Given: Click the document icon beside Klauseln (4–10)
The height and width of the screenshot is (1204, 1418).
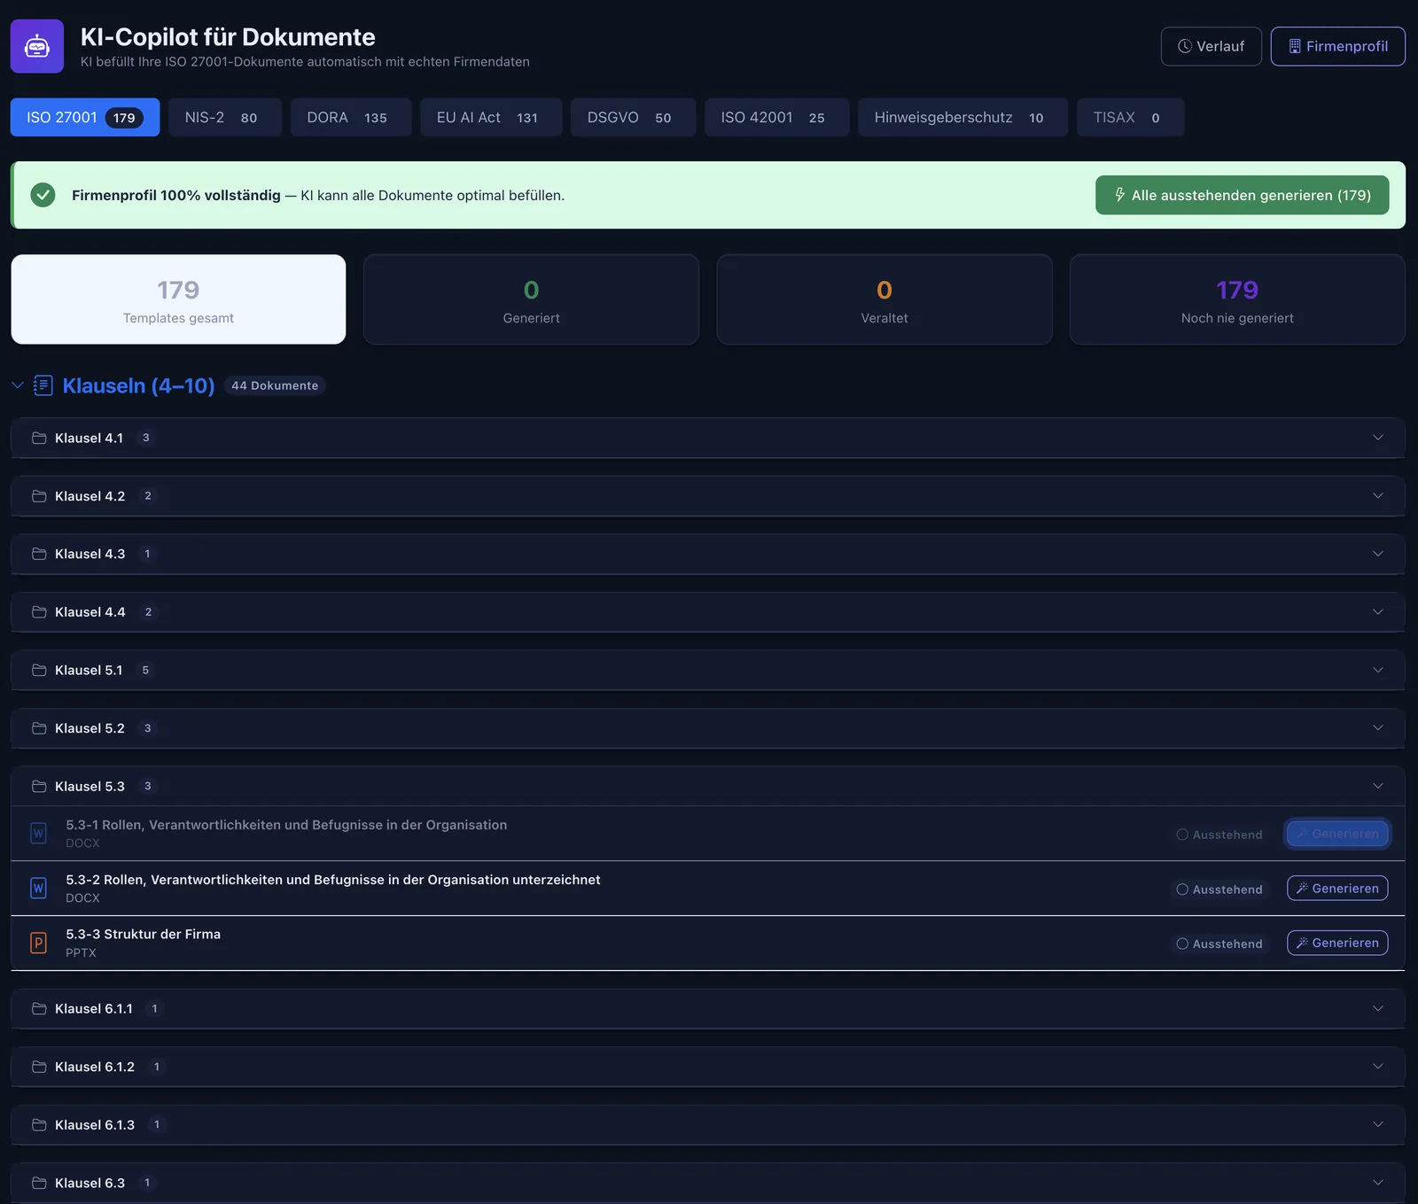Looking at the screenshot, I should point(43,385).
